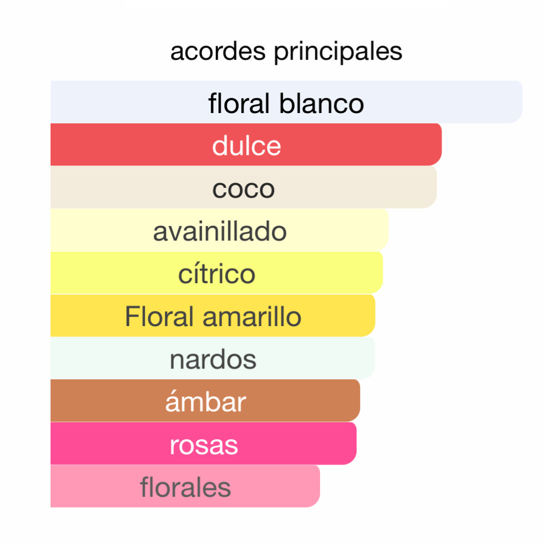544x544 pixels.
Task: Select the 'avainillado' text label
Action: pyautogui.click(x=220, y=231)
